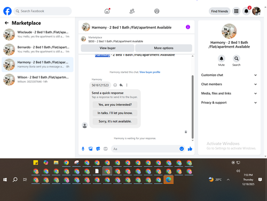
Task: Choose a GIF in chat
Action: [x=106, y=149]
